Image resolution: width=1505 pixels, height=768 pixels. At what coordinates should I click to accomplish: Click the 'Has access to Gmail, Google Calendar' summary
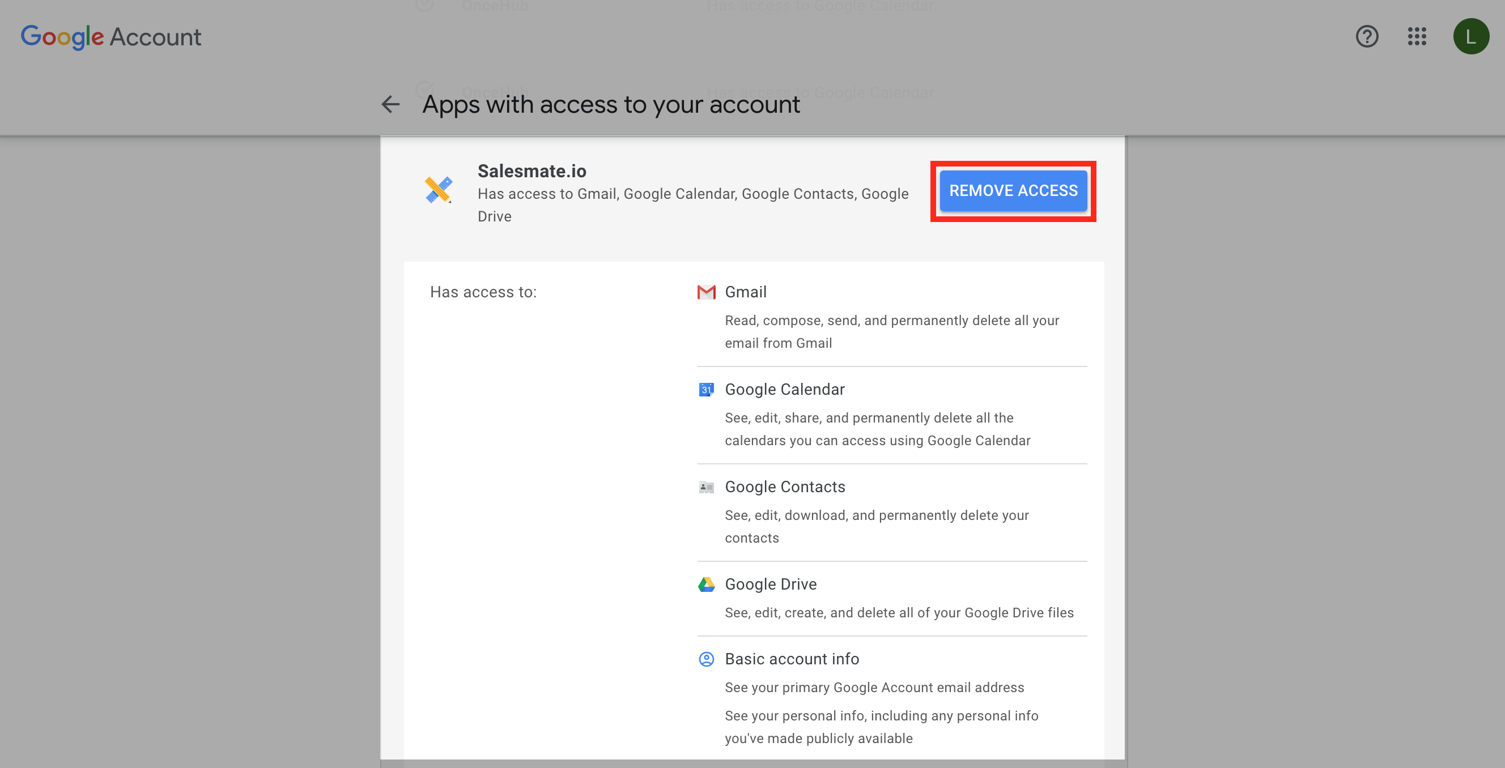click(x=693, y=205)
